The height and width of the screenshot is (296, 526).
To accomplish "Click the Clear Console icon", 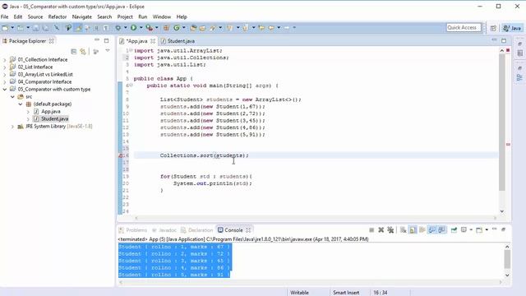I will (x=404, y=230).
